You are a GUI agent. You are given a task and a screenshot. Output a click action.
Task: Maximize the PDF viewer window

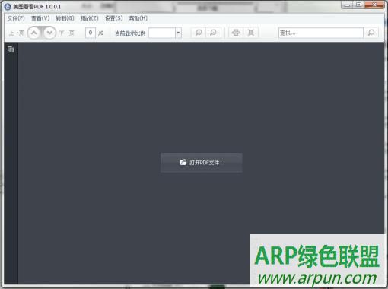click(358, 5)
